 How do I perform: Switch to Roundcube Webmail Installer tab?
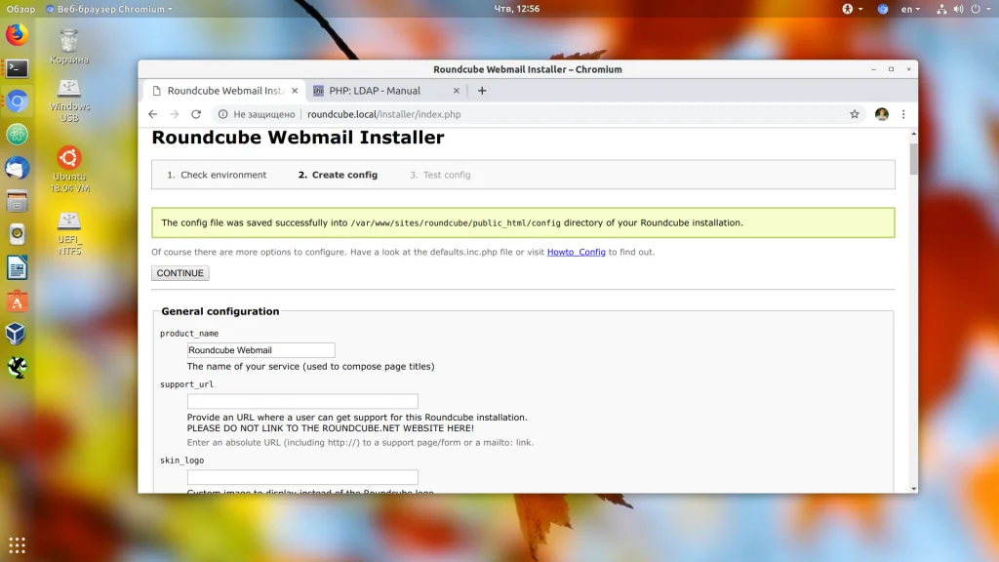(224, 91)
